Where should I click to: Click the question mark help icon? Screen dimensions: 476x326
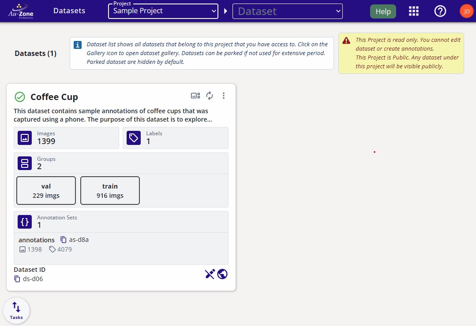point(440,11)
